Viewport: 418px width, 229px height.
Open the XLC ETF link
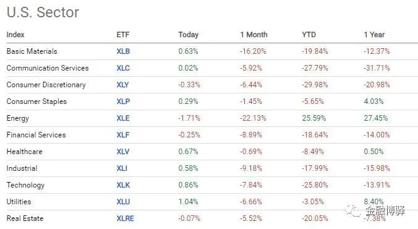[123, 68]
